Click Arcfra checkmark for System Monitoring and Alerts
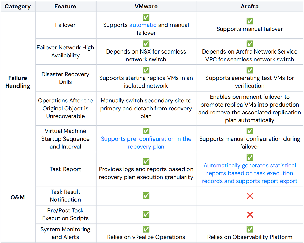The image size is (304, 243). (250, 229)
